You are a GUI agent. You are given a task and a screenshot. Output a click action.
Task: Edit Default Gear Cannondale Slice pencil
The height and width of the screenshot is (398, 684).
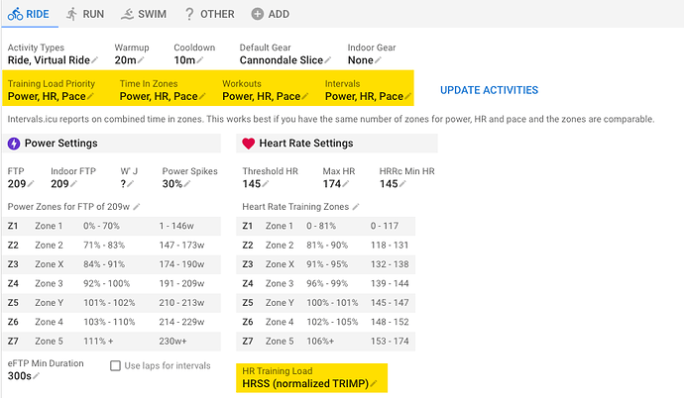327,60
